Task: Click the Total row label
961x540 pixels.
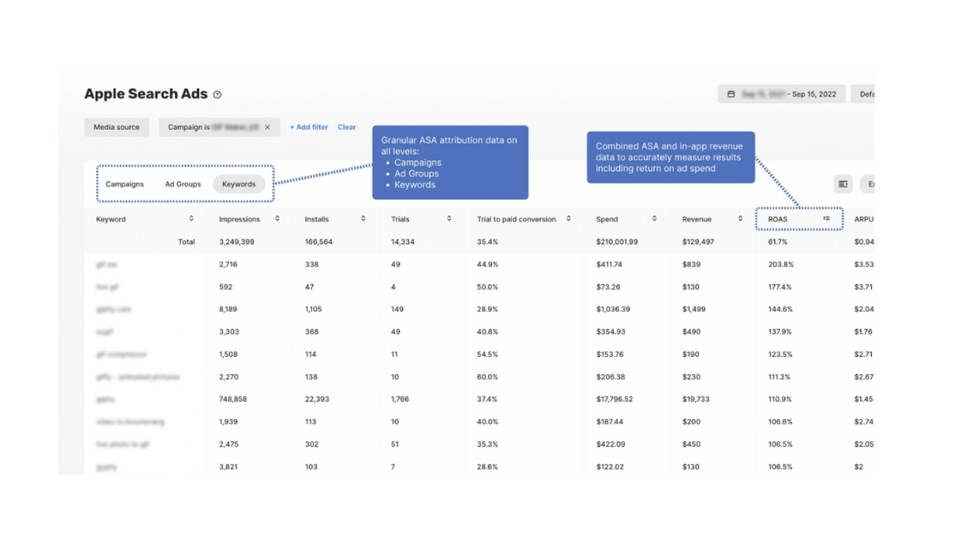Action: pyautogui.click(x=186, y=242)
